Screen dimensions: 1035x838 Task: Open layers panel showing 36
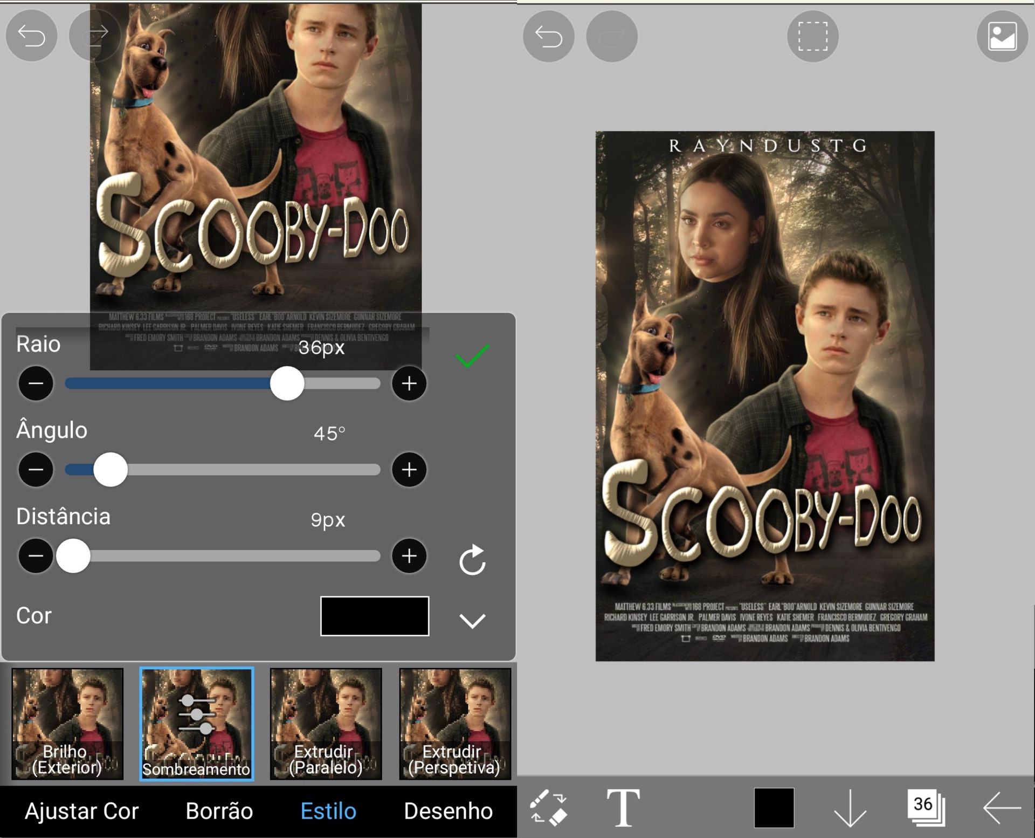pos(926,808)
